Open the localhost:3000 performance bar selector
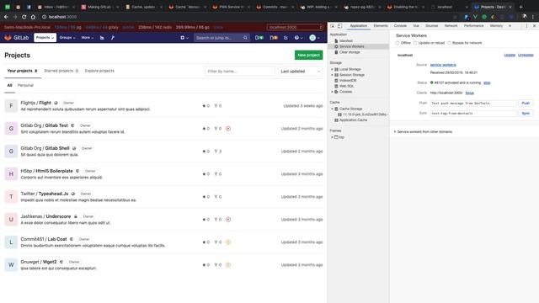 tap(296, 27)
